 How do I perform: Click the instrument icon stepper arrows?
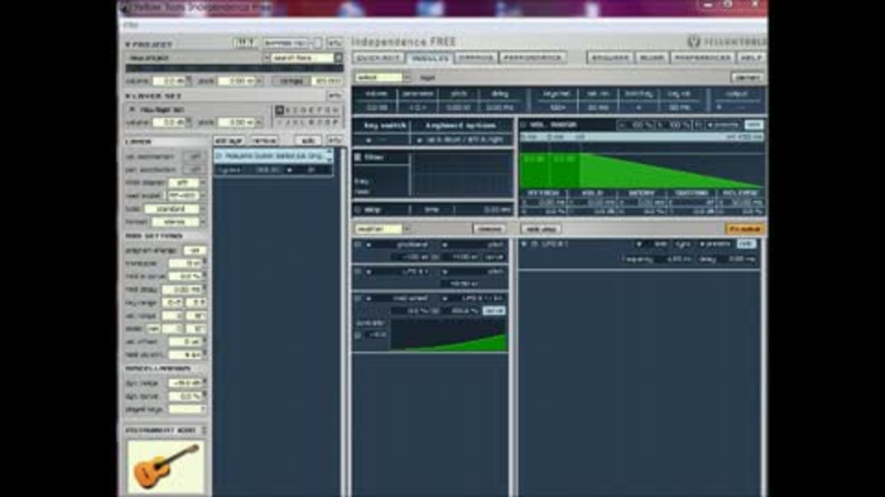(x=204, y=431)
